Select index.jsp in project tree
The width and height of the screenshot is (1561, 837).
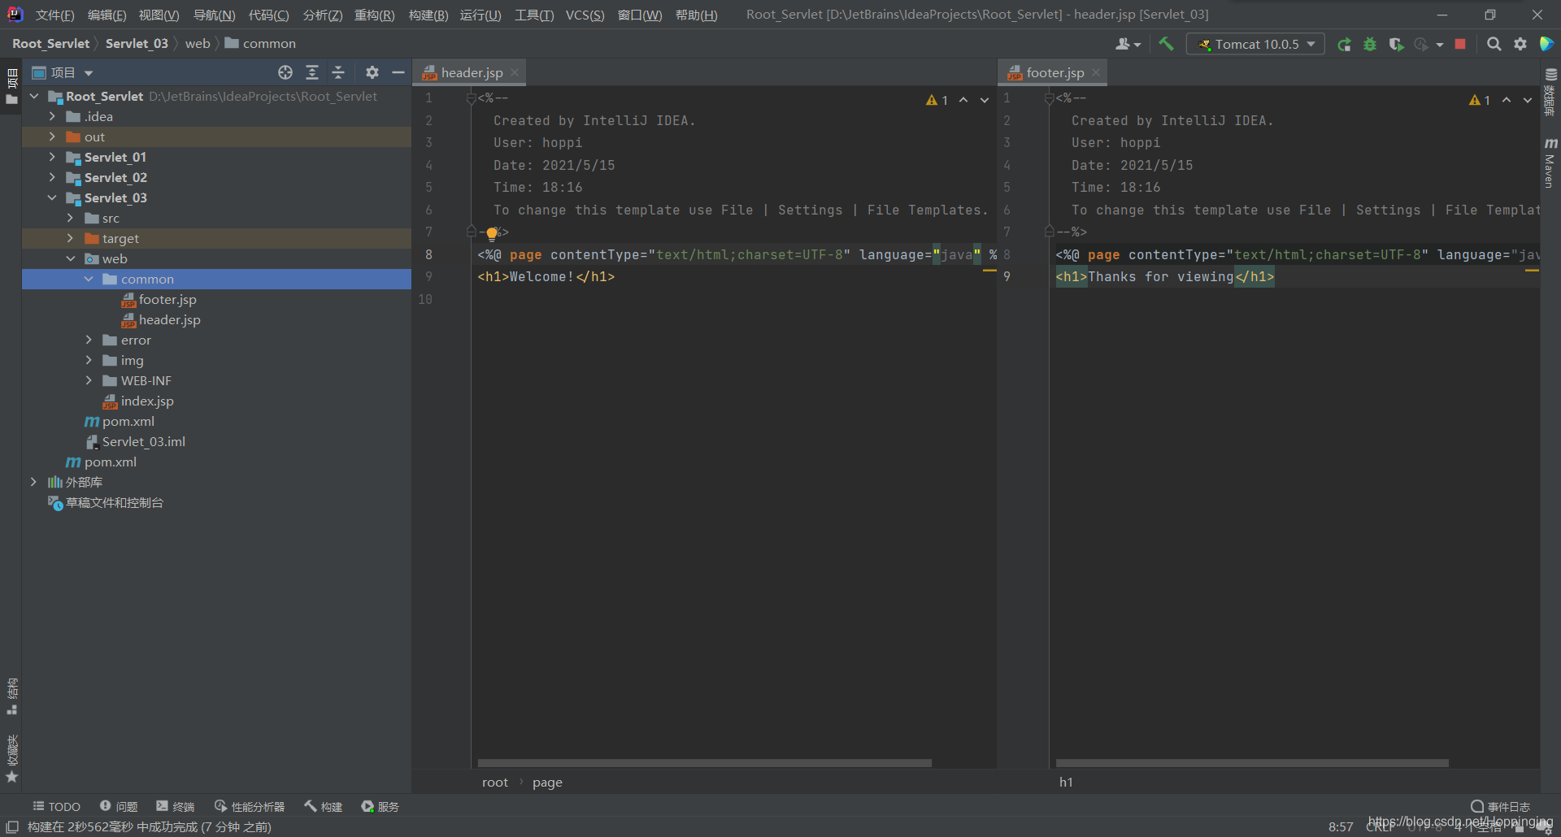point(146,401)
